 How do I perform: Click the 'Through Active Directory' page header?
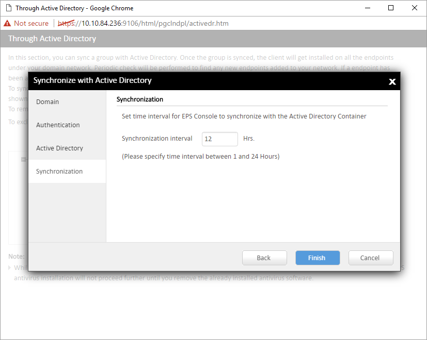pyautogui.click(x=52, y=39)
